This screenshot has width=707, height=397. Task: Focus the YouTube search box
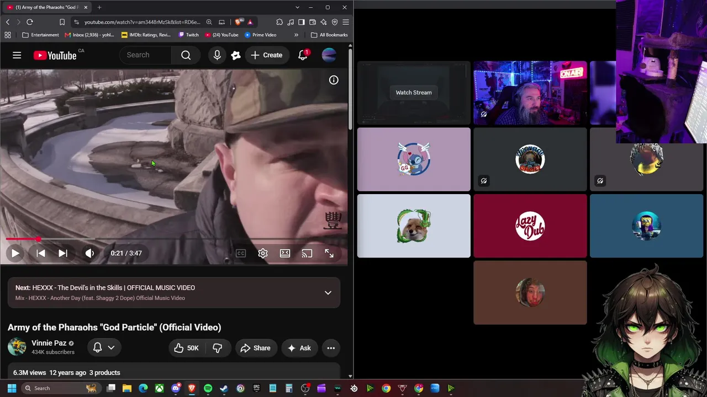pos(146,55)
